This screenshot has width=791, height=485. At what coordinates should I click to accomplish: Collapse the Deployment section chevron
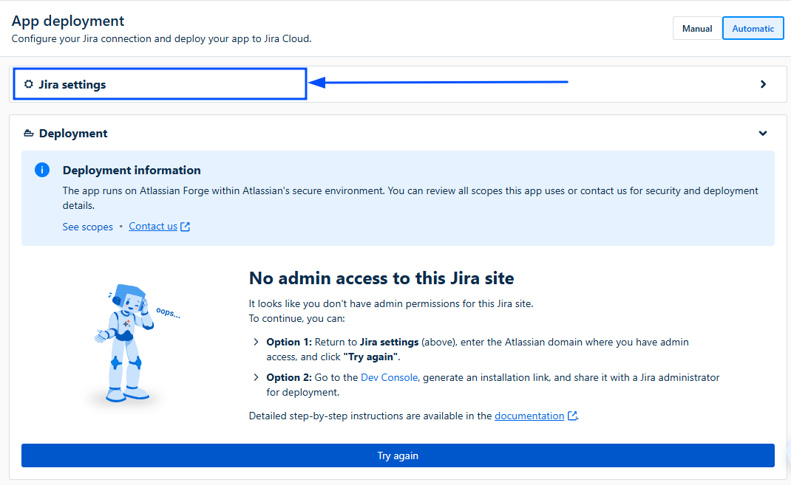pos(763,134)
